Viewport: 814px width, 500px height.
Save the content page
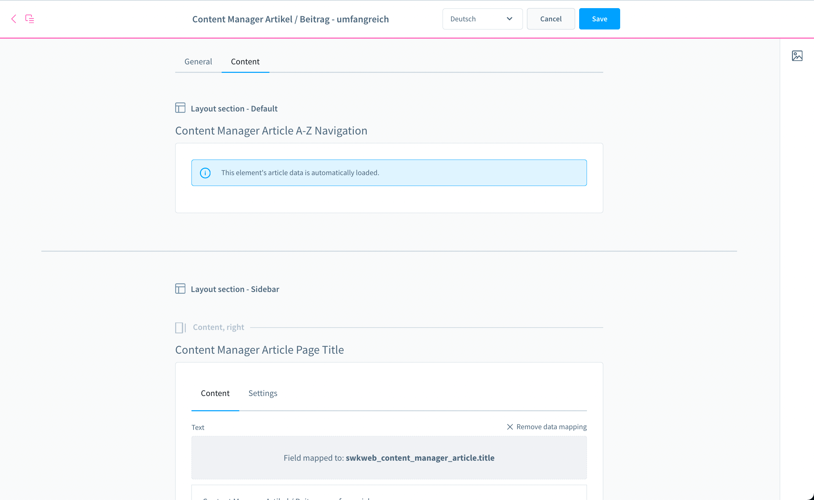tap(599, 19)
